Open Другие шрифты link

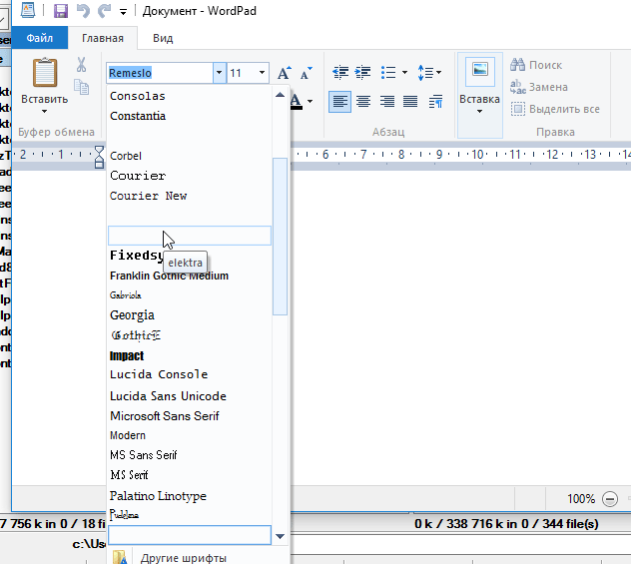[x=183, y=558]
